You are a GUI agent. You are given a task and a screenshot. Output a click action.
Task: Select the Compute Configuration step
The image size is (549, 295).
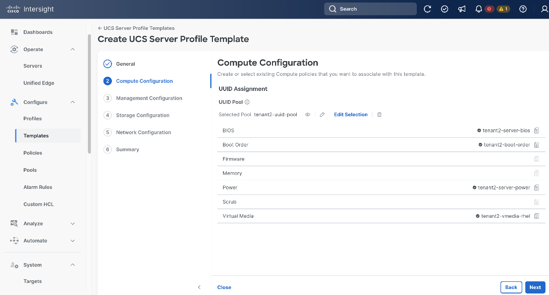(x=144, y=81)
